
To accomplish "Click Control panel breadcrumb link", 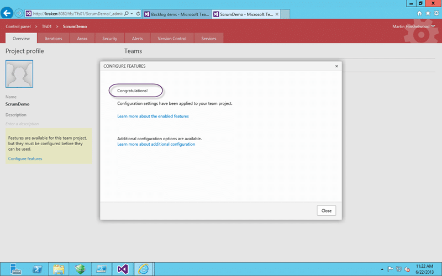I will click(x=18, y=26).
